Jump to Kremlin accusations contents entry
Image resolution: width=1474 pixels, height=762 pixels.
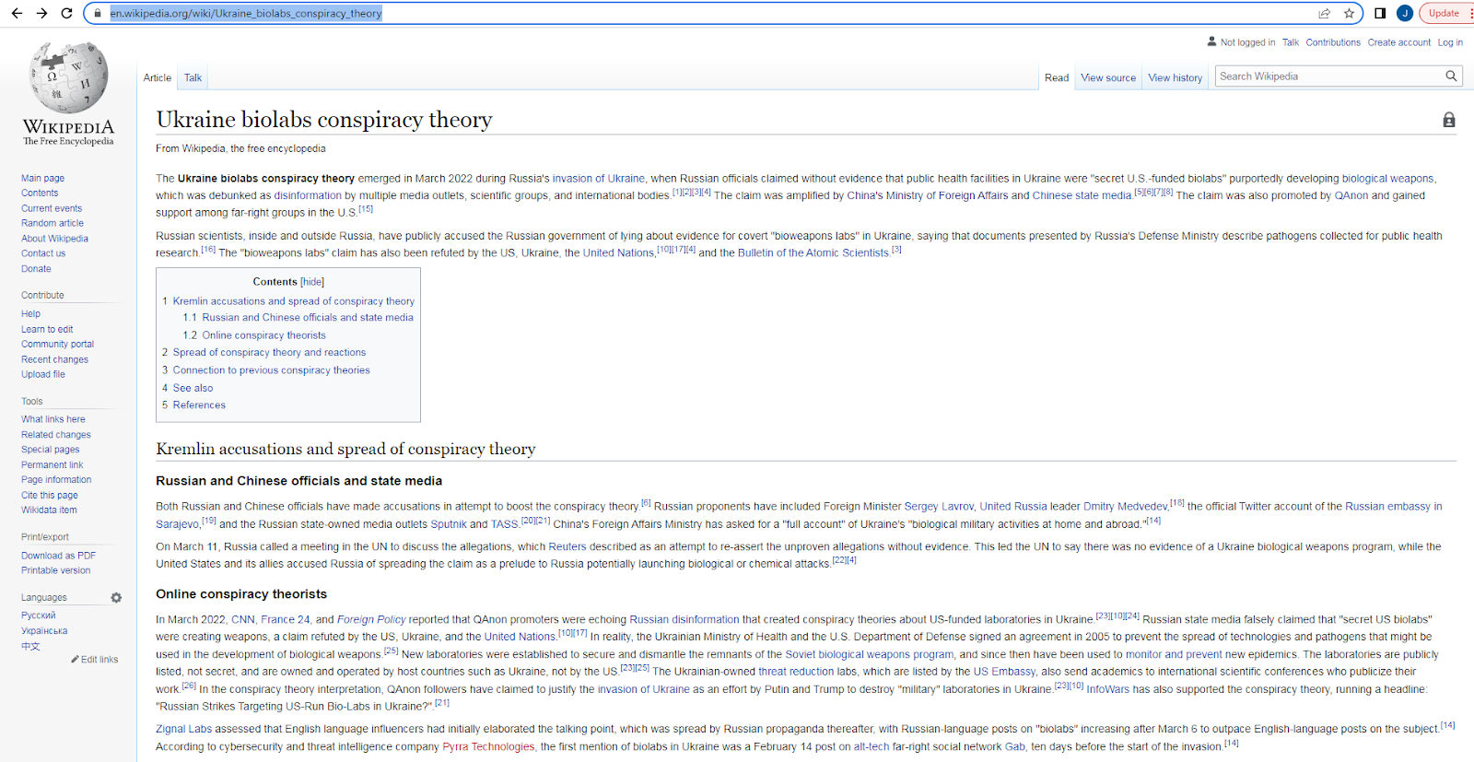coord(293,301)
